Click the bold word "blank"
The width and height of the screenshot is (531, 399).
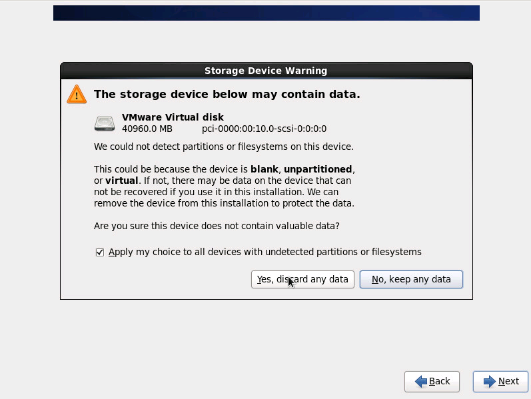pyautogui.click(x=265, y=169)
